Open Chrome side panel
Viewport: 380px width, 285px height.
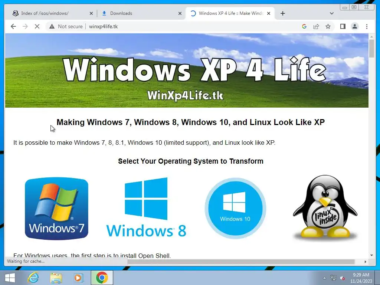(x=343, y=26)
